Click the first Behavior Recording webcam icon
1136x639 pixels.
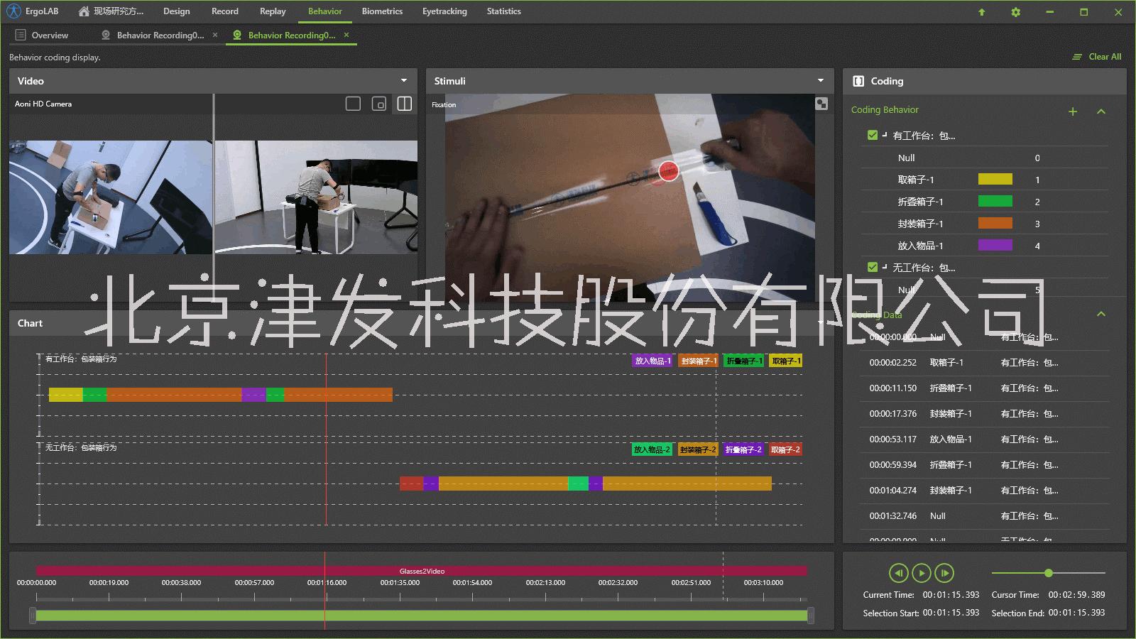[x=106, y=35]
